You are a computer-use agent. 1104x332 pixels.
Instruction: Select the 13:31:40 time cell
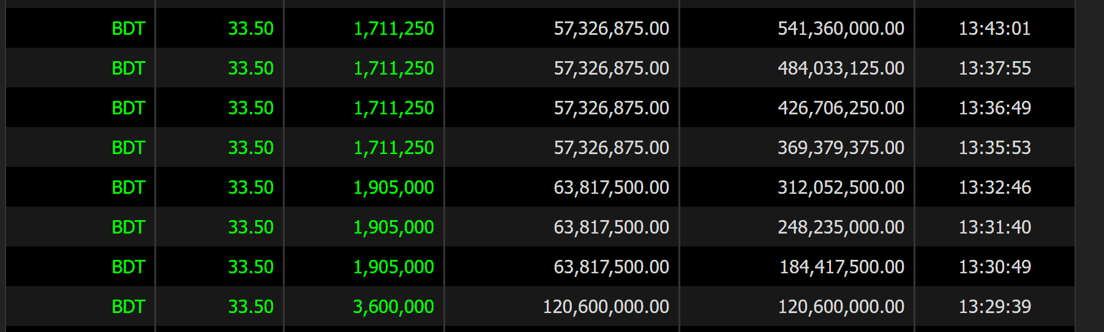(x=994, y=227)
